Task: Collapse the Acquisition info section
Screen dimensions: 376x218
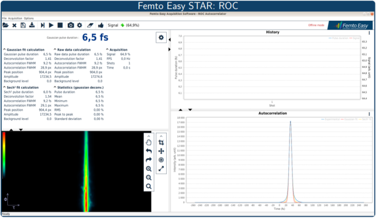Action: (x=107, y=50)
